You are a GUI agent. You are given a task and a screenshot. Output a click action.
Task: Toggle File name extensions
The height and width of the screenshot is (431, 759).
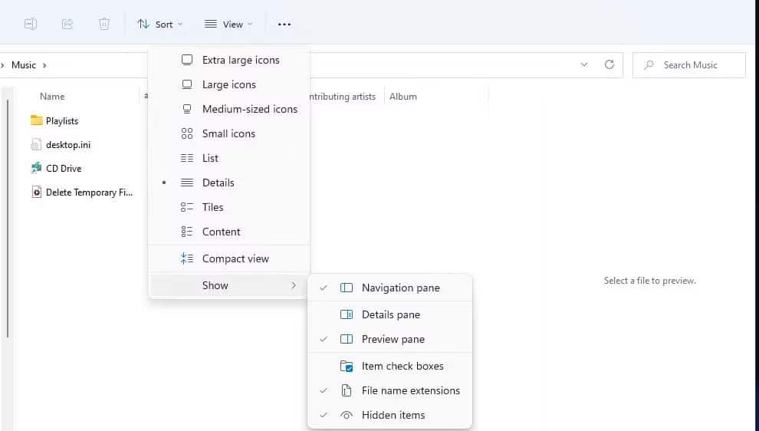click(x=389, y=391)
